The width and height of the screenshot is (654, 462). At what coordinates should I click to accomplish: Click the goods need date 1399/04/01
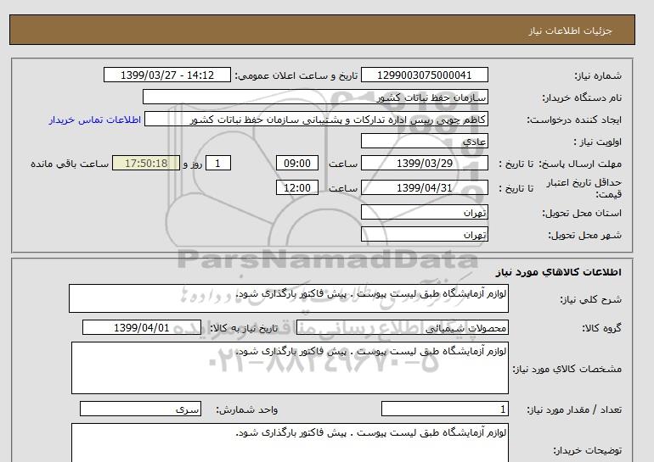(142, 328)
